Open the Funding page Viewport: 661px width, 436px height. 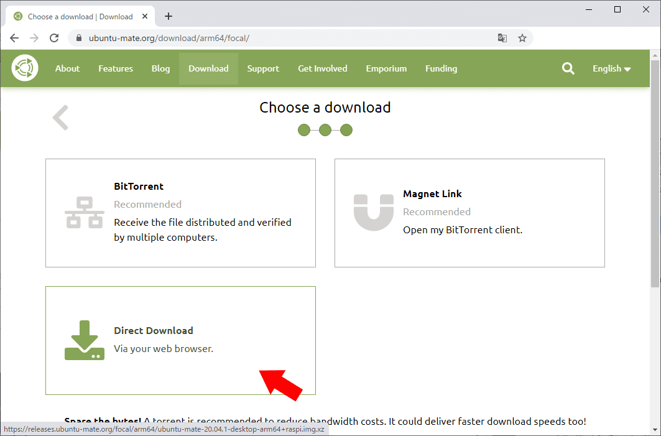pyautogui.click(x=441, y=69)
